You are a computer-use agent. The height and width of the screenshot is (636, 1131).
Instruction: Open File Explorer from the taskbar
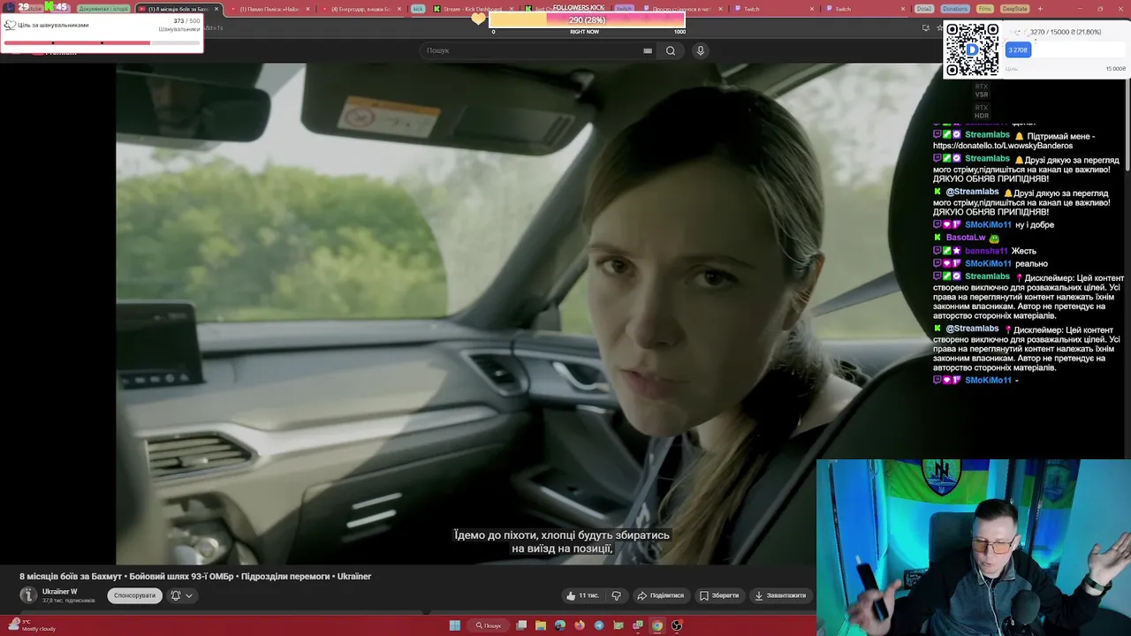coord(540,625)
